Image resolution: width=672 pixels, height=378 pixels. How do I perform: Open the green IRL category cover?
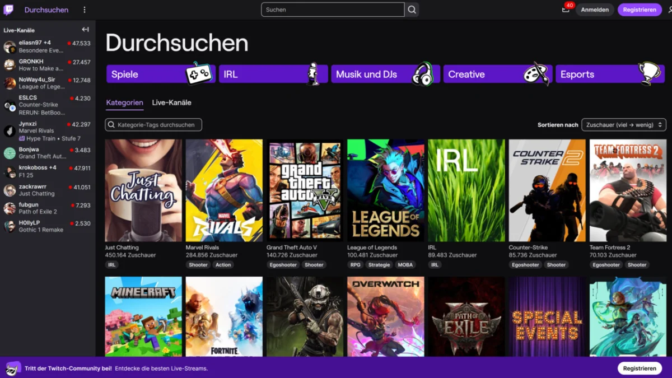[x=466, y=190]
